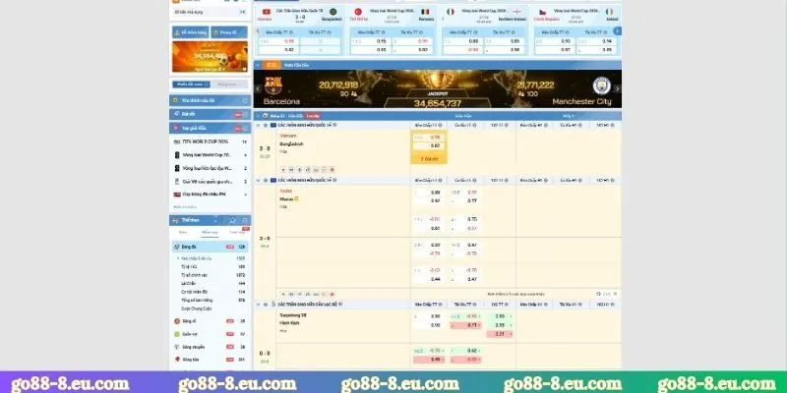Go to the previous featured match card
The height and width of the screenshot is (393, 787).
coord(258,30)
